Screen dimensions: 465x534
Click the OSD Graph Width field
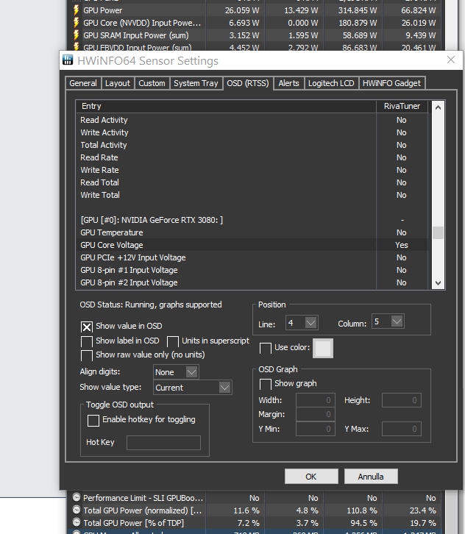[x=316, y=400]
